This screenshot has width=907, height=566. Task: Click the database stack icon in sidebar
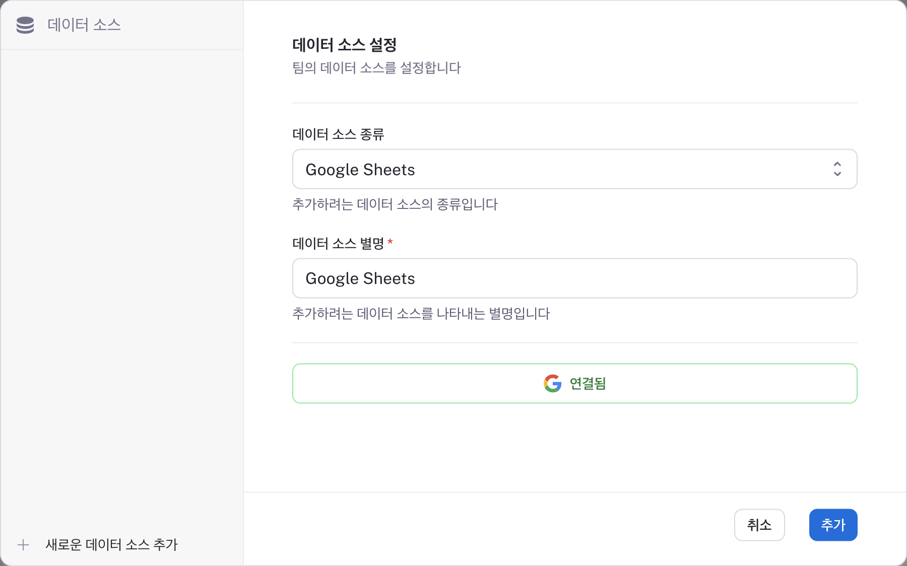[x=25, y=25]
